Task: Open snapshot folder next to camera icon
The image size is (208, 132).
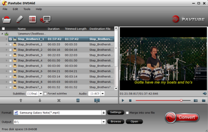Action: pos(203,100)
